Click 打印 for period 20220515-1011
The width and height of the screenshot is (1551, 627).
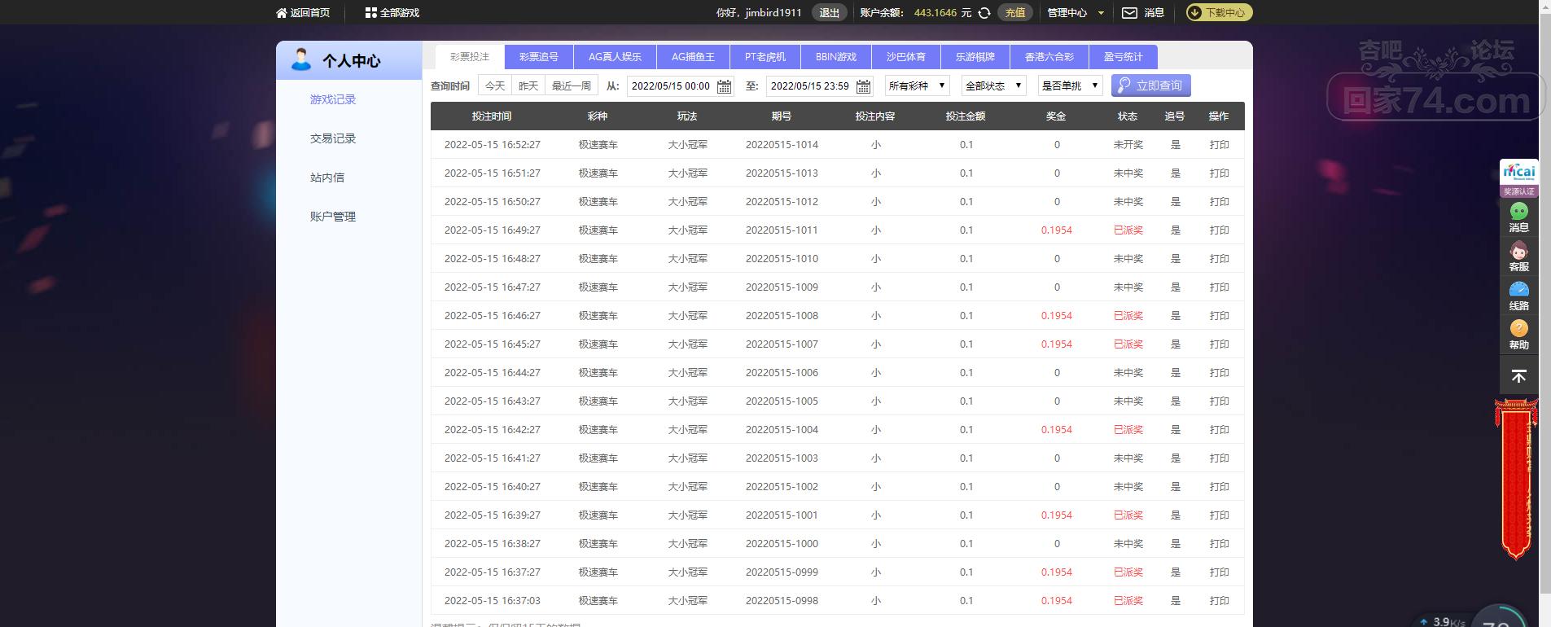click(x=1219, y=230)
